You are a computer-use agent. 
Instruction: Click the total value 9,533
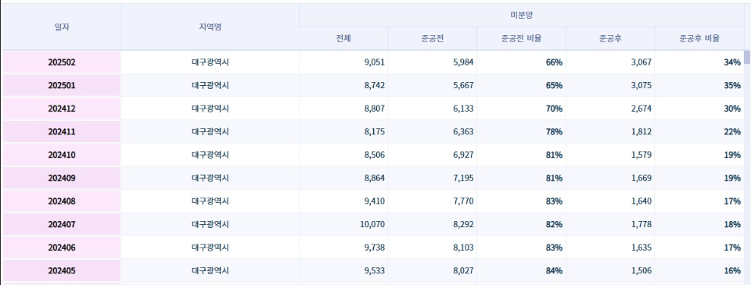(375, 271)
